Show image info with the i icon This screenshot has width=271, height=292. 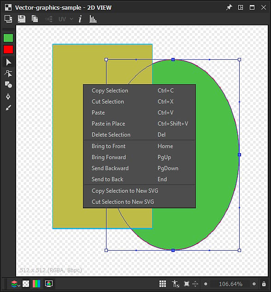[x=80, y=19]
